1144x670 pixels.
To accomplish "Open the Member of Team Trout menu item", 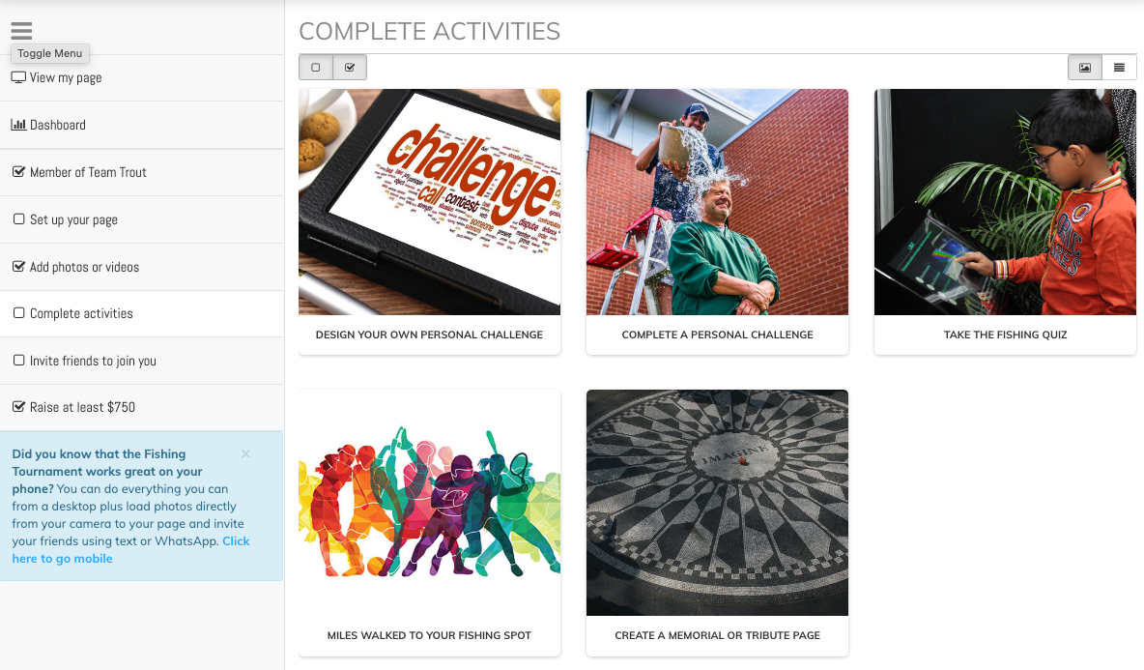I will [141, 172].
